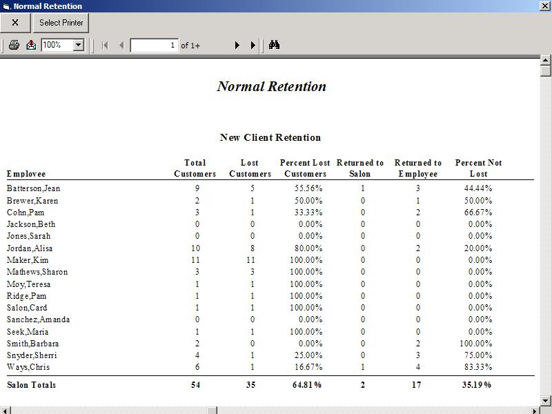Go to the first page
Image resolution: width=552 pixels, height=414 pixels.
coord(105,45)
